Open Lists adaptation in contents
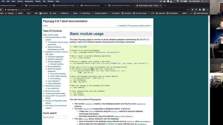The height and width of the screenshot is (125, 223). click(54, 81)
